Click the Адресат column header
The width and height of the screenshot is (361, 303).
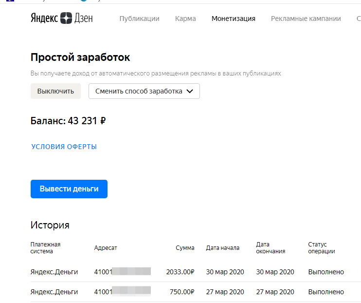point(106,248)
